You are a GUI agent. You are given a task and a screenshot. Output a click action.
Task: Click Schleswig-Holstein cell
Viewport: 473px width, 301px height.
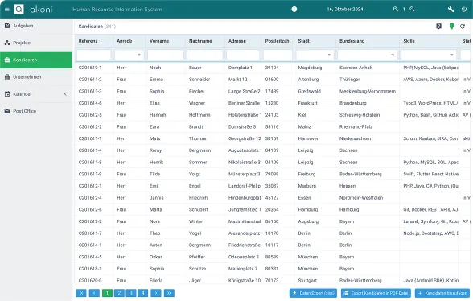coord(360,115)
